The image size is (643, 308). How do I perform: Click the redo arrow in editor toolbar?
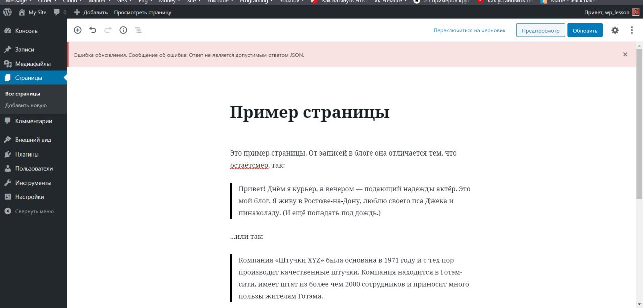[108, 30]
